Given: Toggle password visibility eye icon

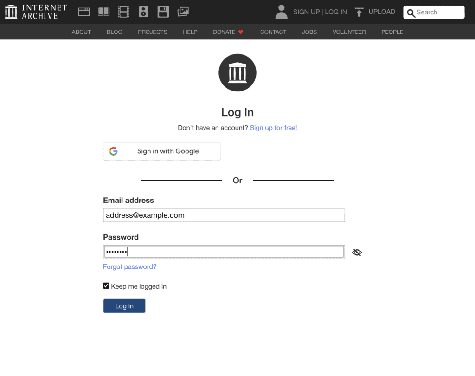Looking at the screenshot, I should click(x=357, y=252).
